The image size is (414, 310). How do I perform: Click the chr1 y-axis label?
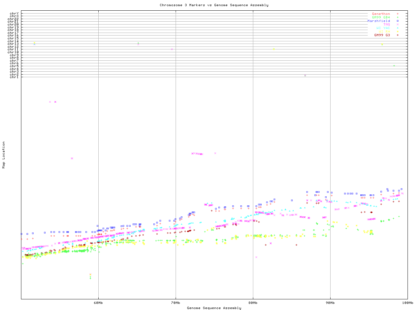point(14,77)
